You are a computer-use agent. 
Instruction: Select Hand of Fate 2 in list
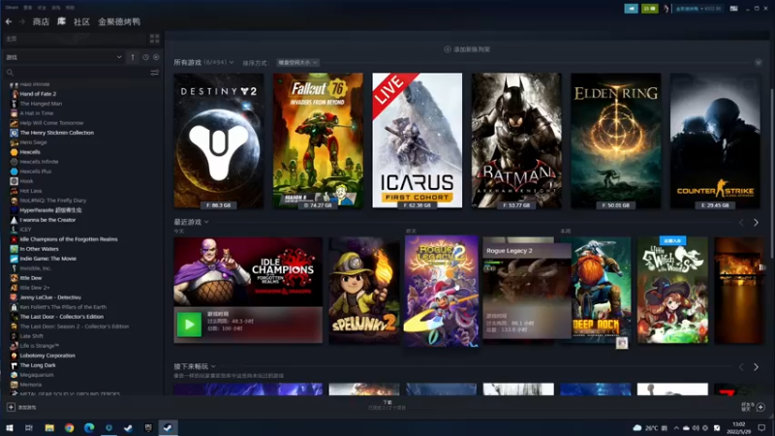pos(38,94)
